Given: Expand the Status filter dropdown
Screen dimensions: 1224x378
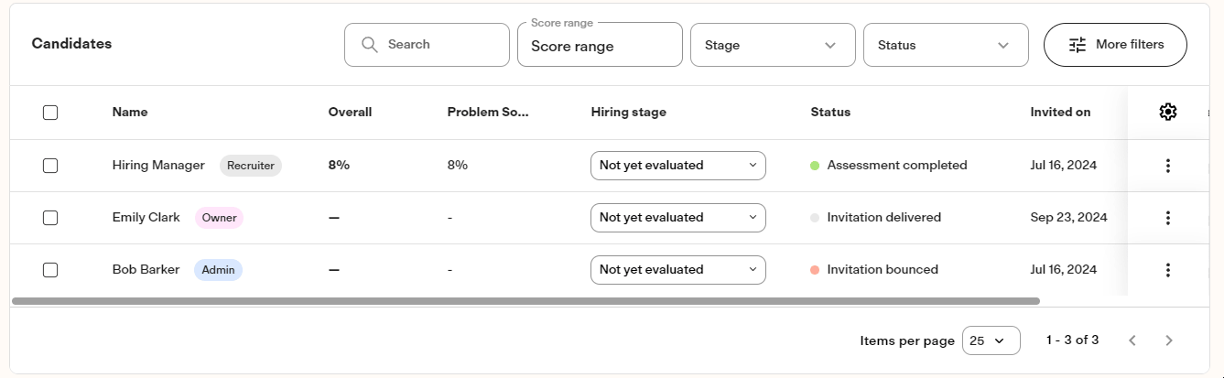Looking at the screenshot, I should pyautogui.click(x=946, y=45).
